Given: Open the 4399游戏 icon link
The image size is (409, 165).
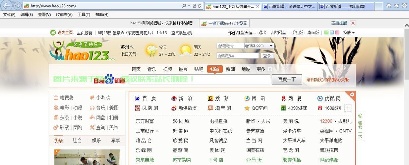Looking at the screenshot, I should pos(283,108).
